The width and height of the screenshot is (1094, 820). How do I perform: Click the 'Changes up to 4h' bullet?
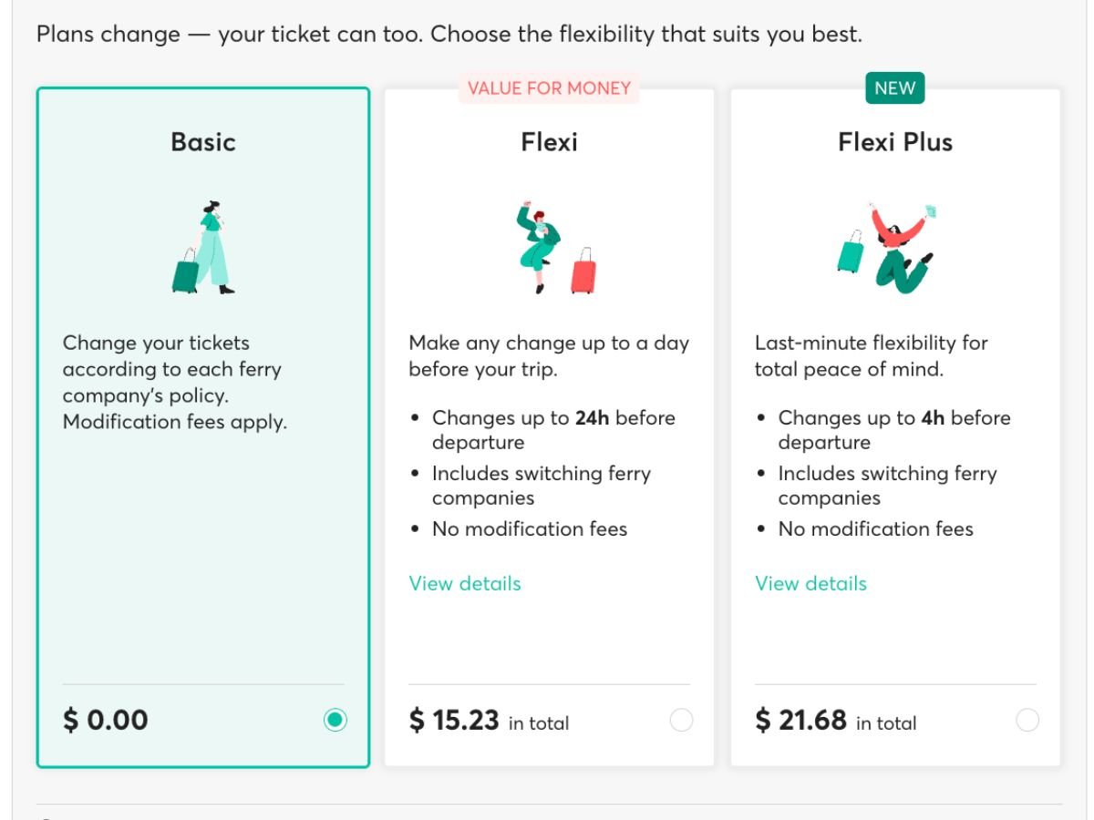[x=893, y=430]
